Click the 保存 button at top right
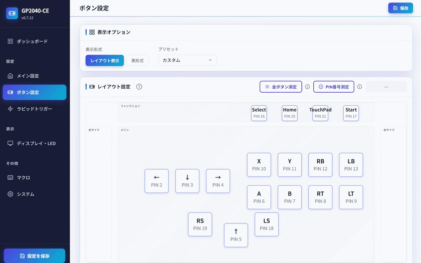 click(x=400, y=8)
